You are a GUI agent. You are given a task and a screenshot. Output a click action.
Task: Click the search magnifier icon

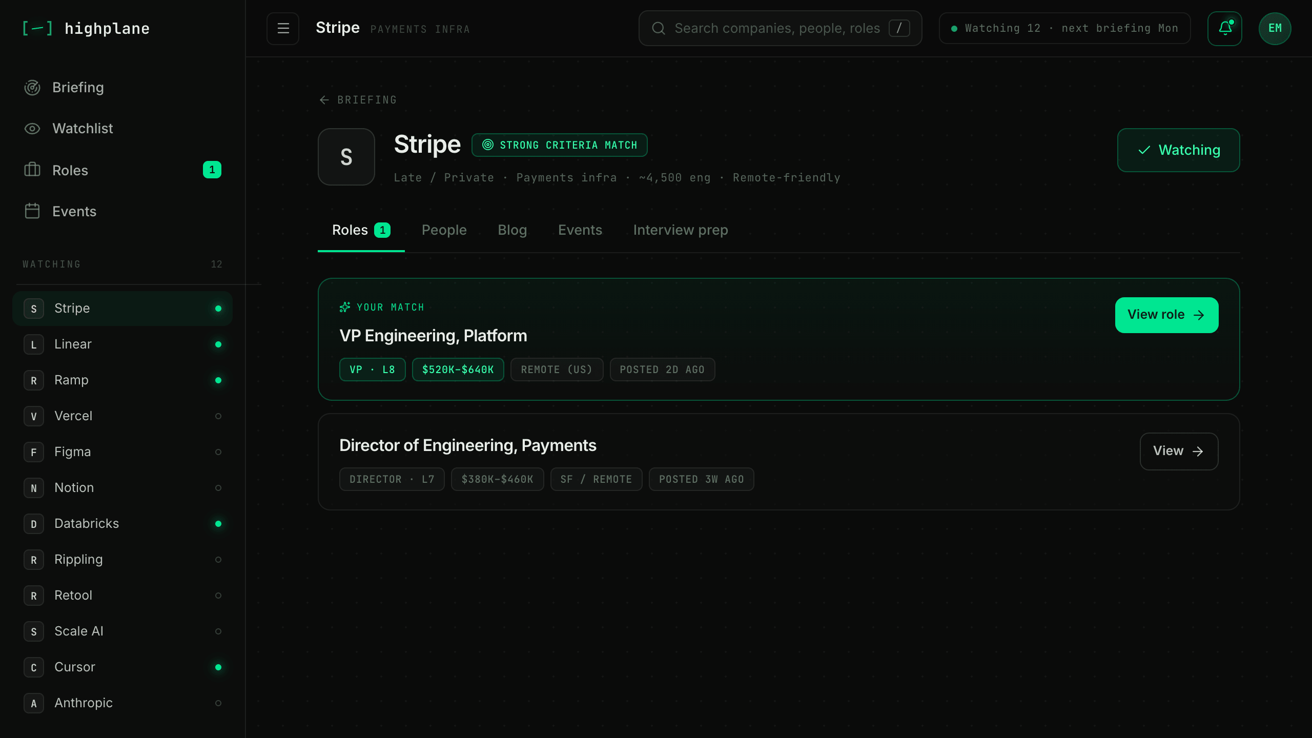tap(659, 28)
